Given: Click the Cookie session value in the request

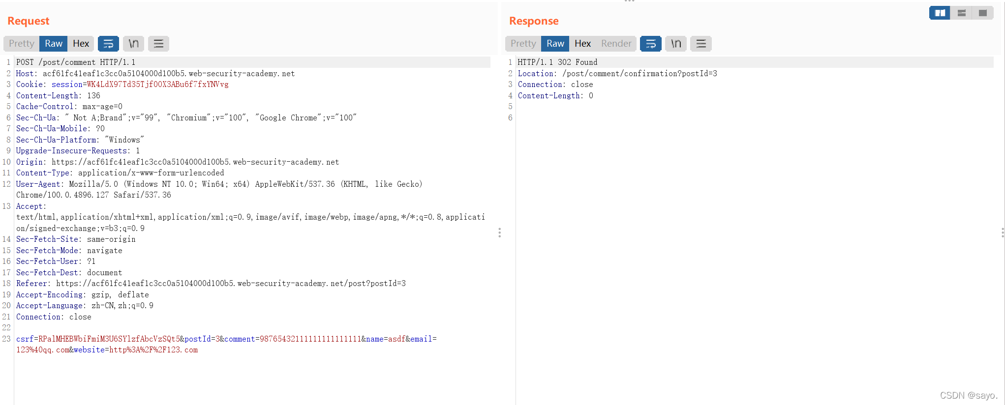Looking at the screenshot, I should [x=157, y=85].
